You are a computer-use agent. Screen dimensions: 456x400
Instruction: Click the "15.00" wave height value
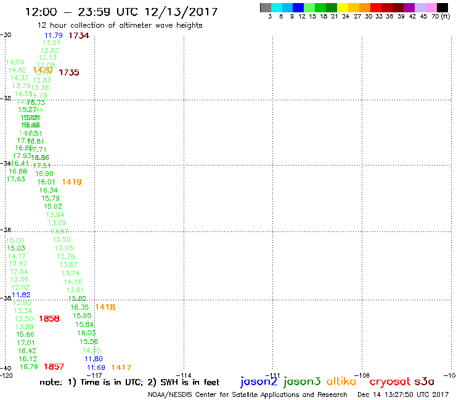tap(15, 241)
